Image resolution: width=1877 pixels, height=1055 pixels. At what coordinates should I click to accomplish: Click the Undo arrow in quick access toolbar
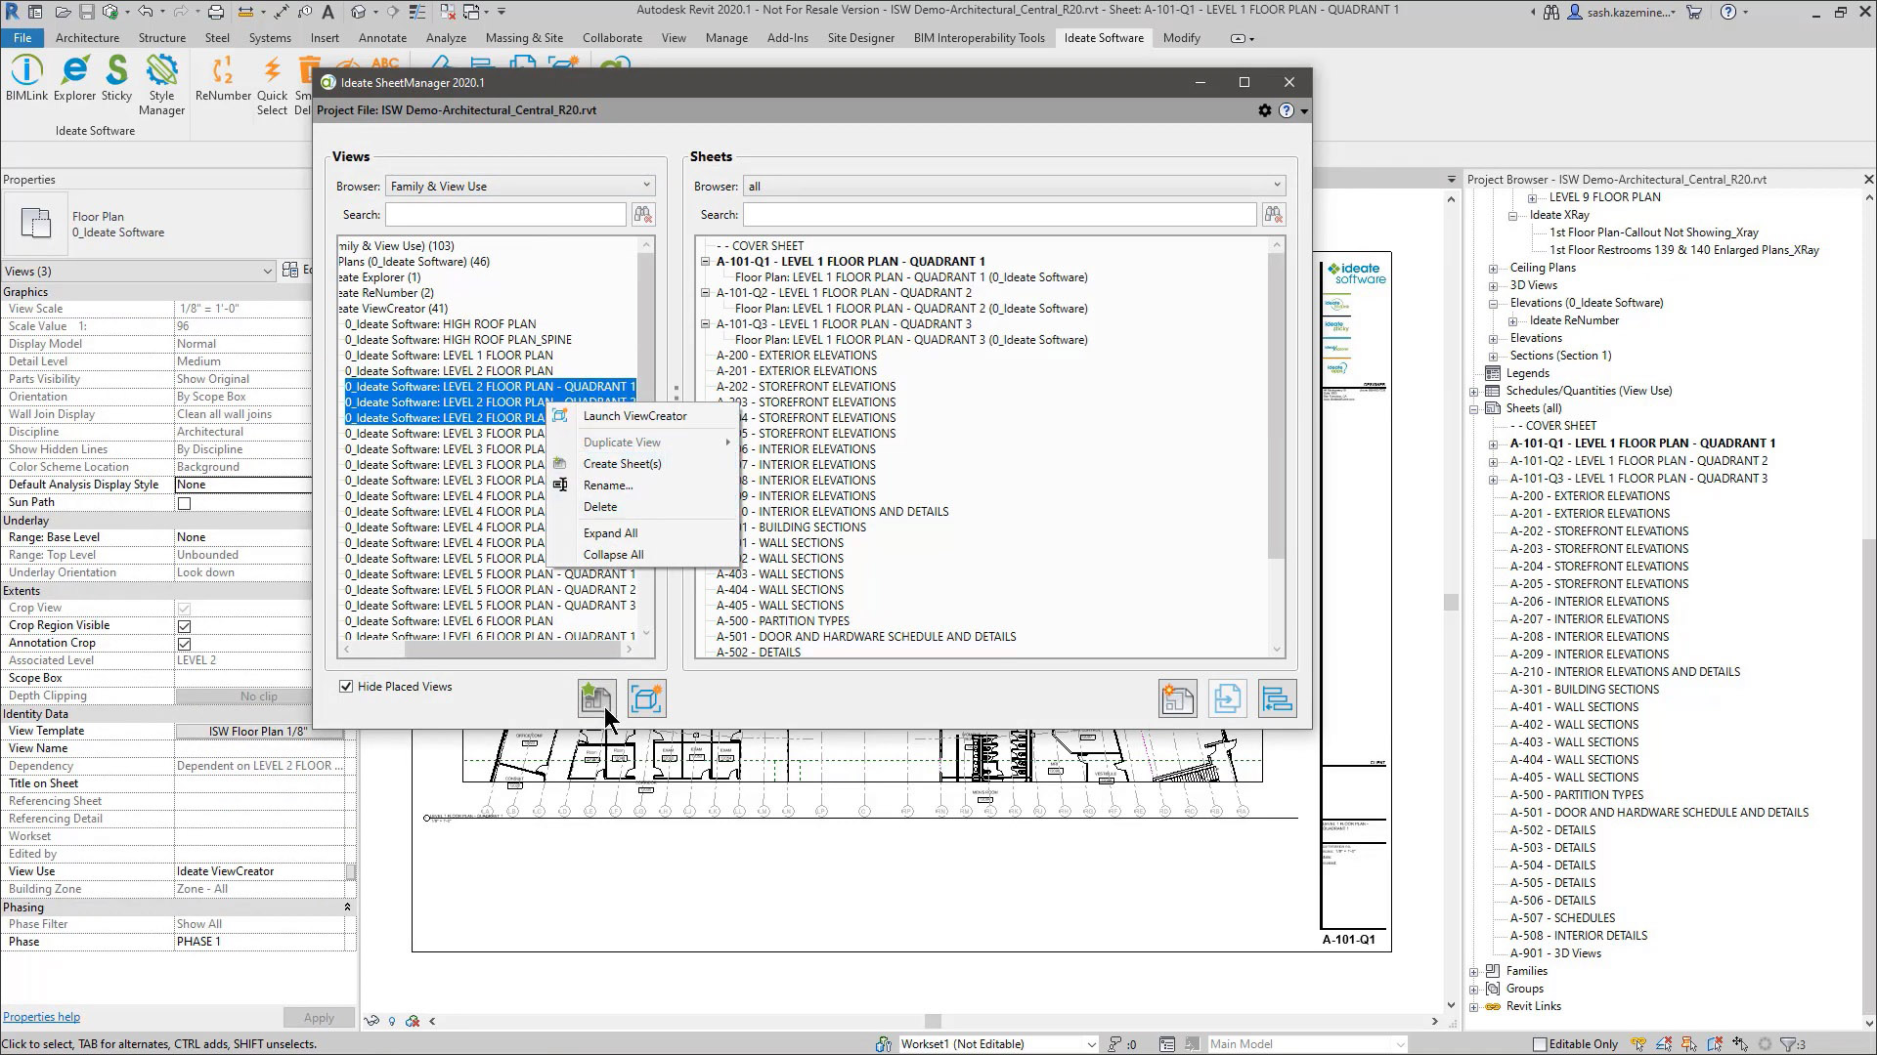coord(146,12)
